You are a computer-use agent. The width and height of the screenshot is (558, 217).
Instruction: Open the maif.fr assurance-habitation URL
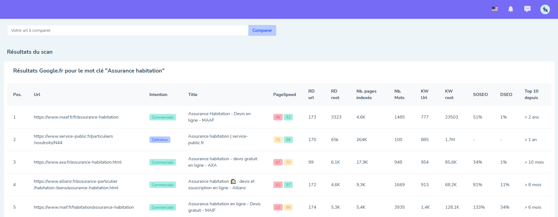84,207
